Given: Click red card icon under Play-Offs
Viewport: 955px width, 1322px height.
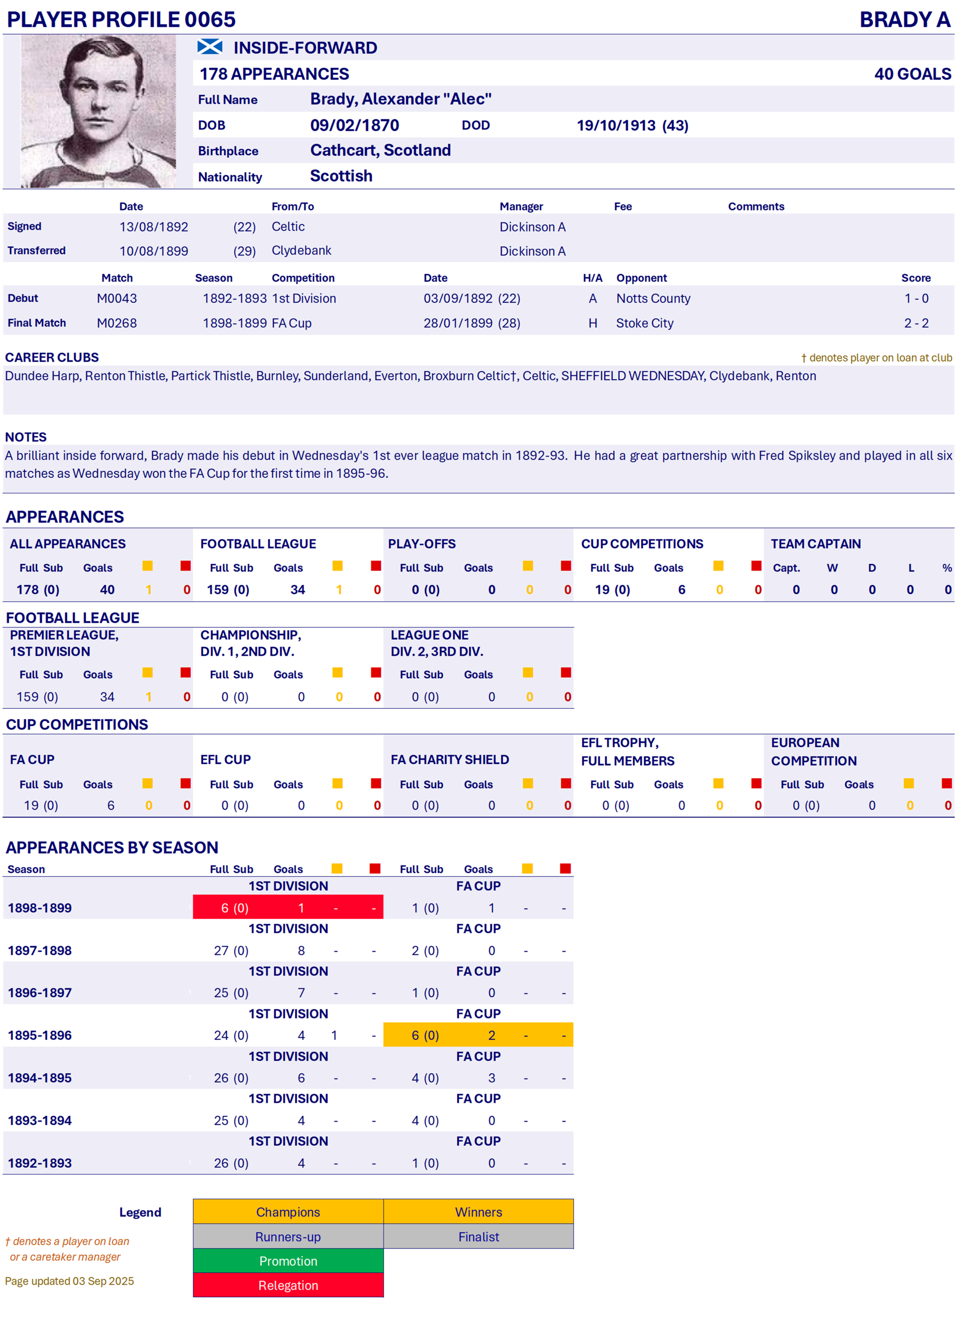Looking at the screenshot, I should pos(566,566).
